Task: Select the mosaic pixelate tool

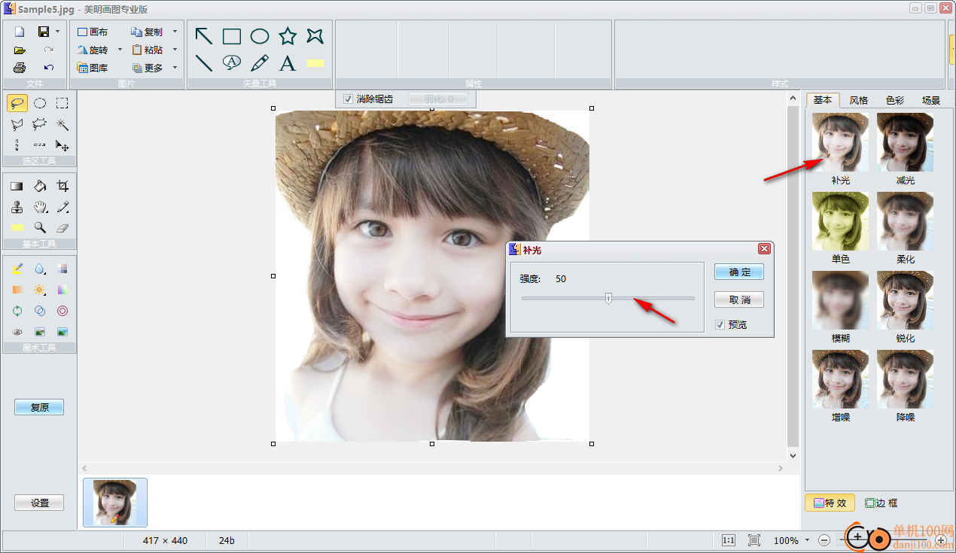Action: (x=62, y=269)
